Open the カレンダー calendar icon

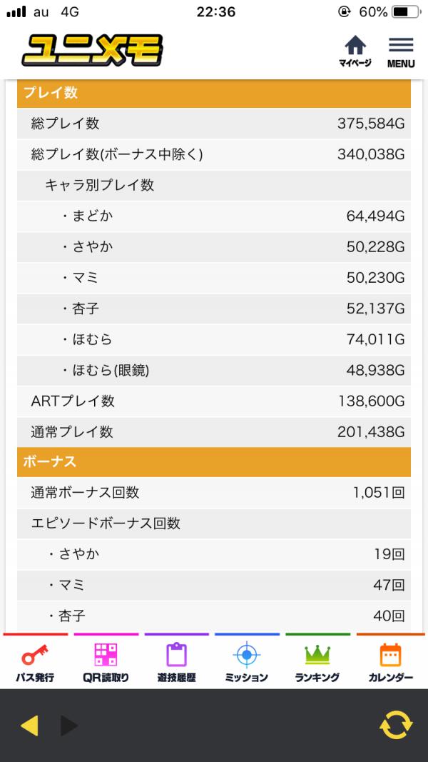390,662
